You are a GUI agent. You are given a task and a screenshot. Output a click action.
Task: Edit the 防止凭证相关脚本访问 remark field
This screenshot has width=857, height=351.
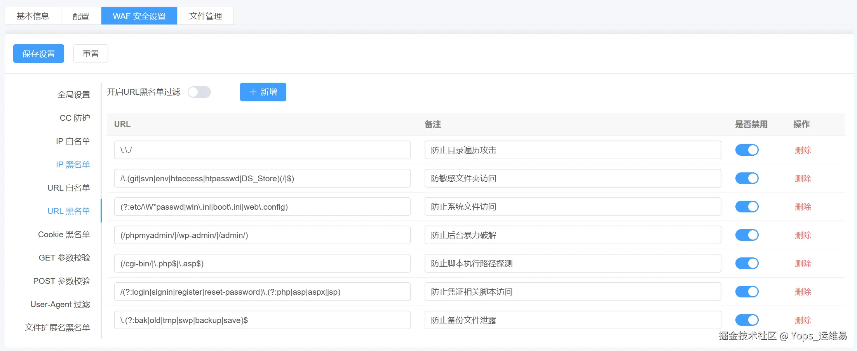(573, 292)
